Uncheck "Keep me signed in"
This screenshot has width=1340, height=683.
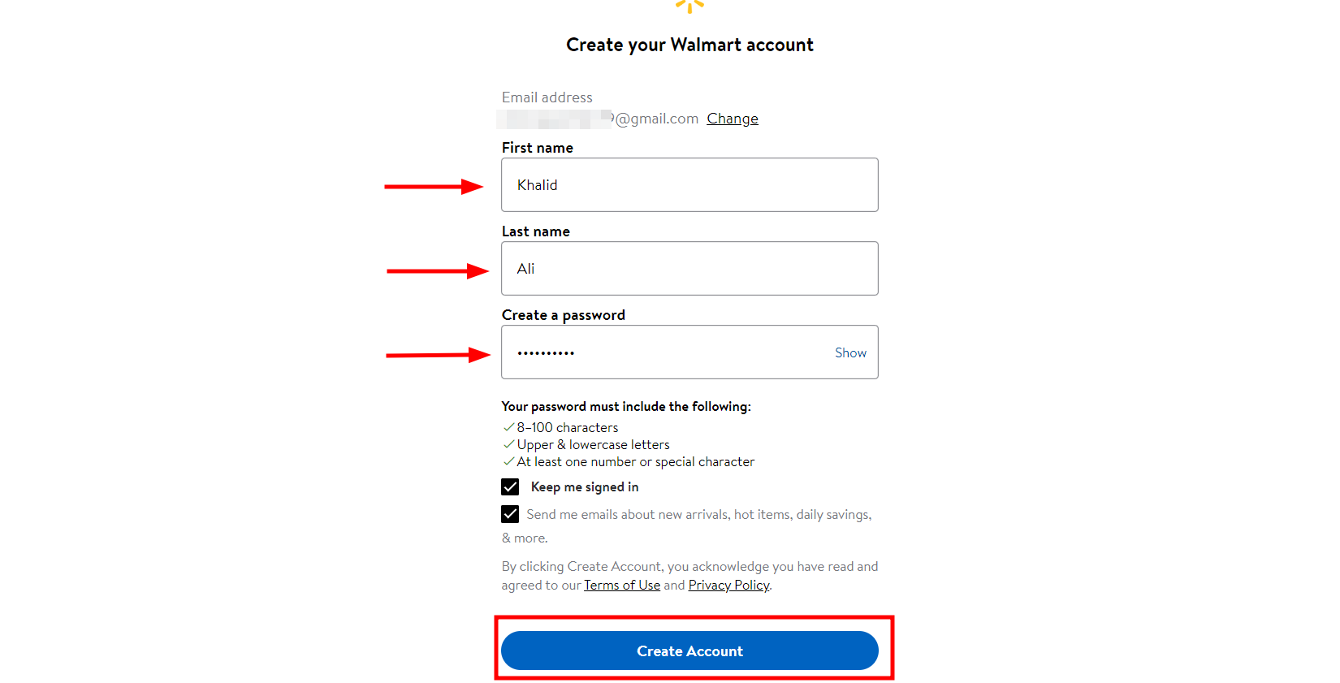click(x=510, y=486)
